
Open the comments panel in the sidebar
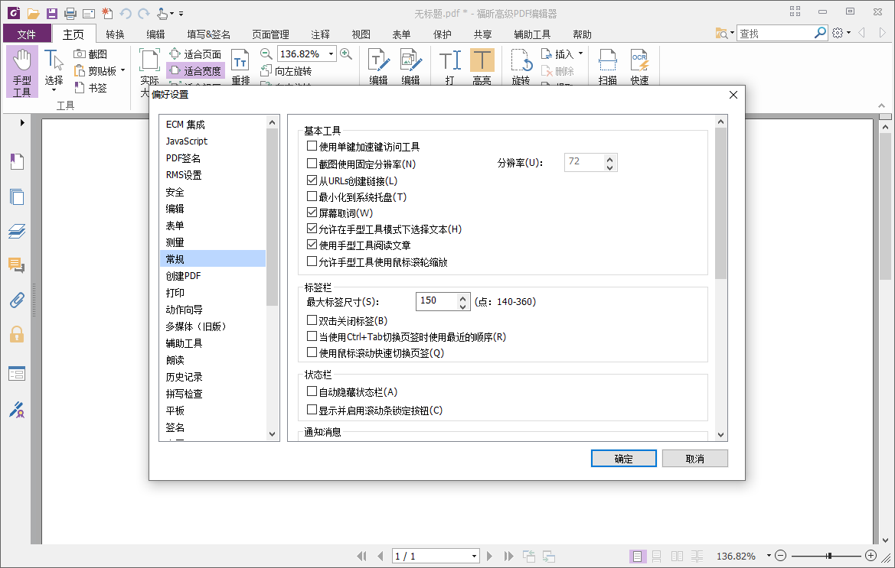[17, 266]
